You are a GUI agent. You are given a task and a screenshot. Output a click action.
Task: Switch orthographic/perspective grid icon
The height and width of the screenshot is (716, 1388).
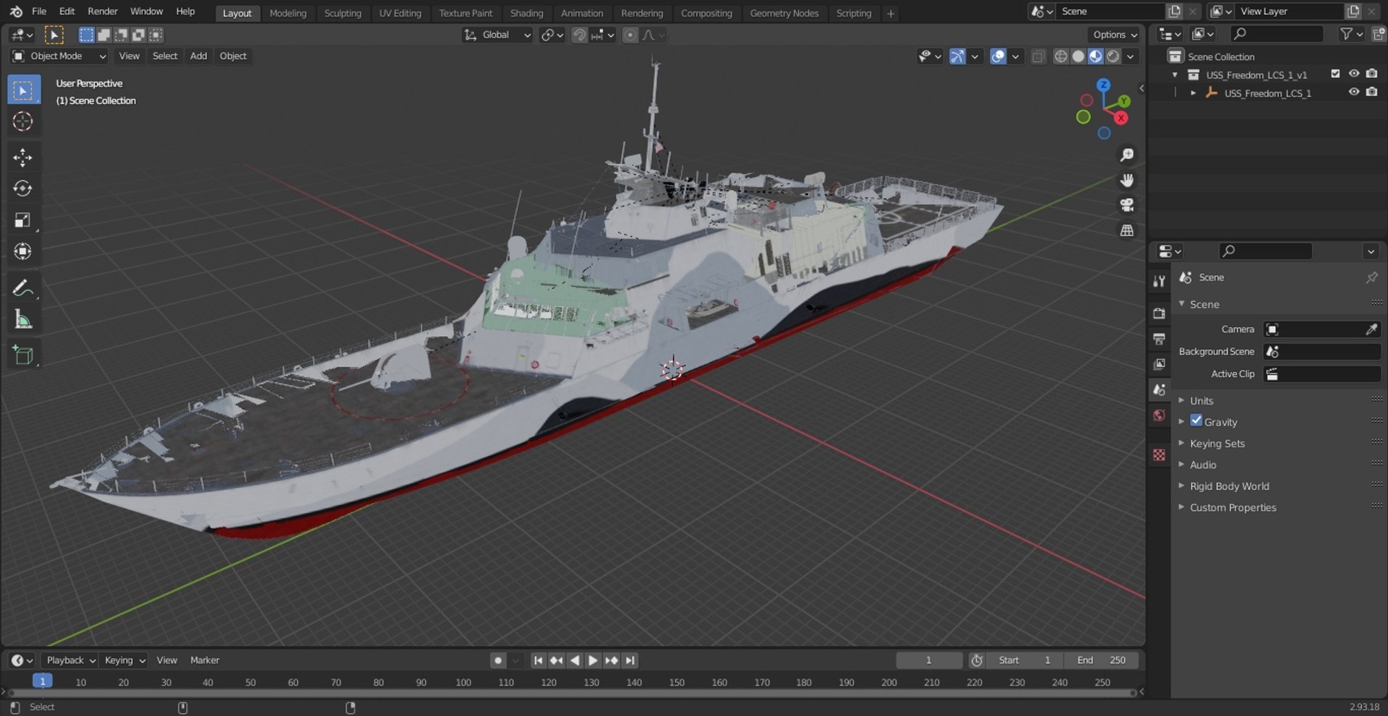tap(1126, 230)
